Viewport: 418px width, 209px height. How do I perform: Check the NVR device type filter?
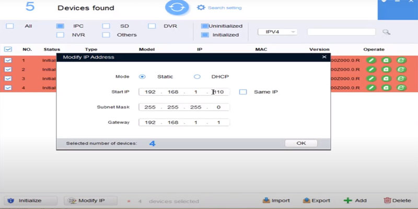tap(60, 35)
